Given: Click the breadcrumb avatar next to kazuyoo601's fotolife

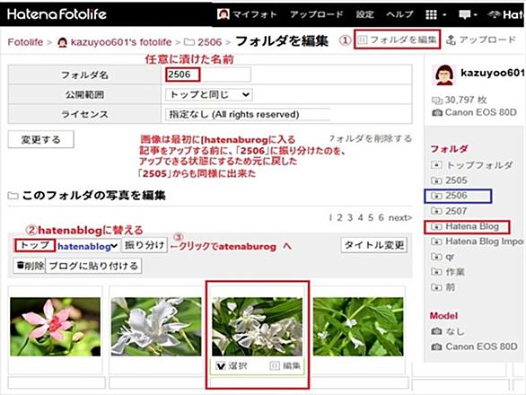Looking at the screenshot, I should tap(63, 42).
